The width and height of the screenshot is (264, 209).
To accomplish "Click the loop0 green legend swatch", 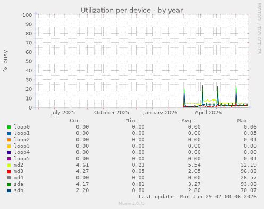I will pyautogui.click(x=9, y=127).
